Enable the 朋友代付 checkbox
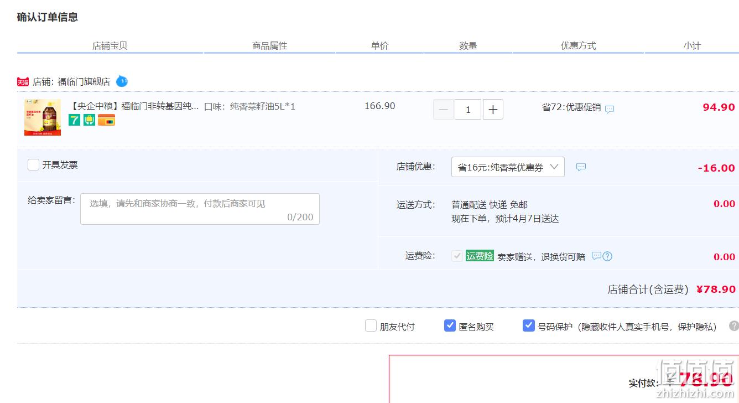The image size is (739, 403). pos(371,326)
